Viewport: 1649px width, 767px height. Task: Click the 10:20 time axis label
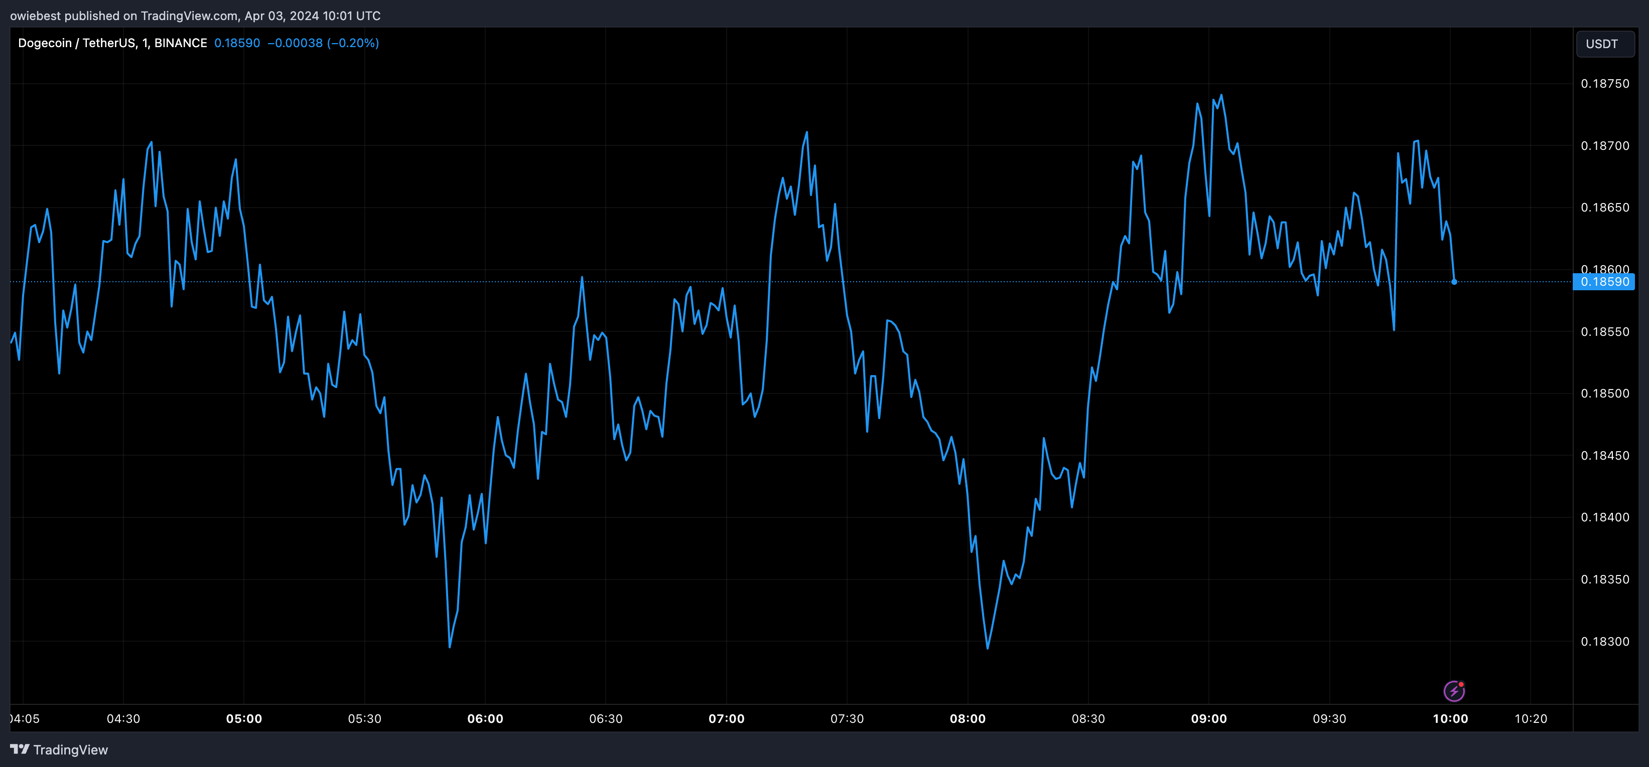click(x=1530, y=718)
